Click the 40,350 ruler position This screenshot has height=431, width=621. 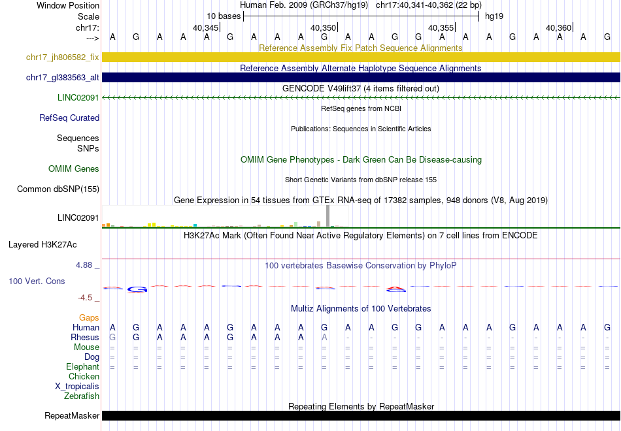tap(323, 27)
